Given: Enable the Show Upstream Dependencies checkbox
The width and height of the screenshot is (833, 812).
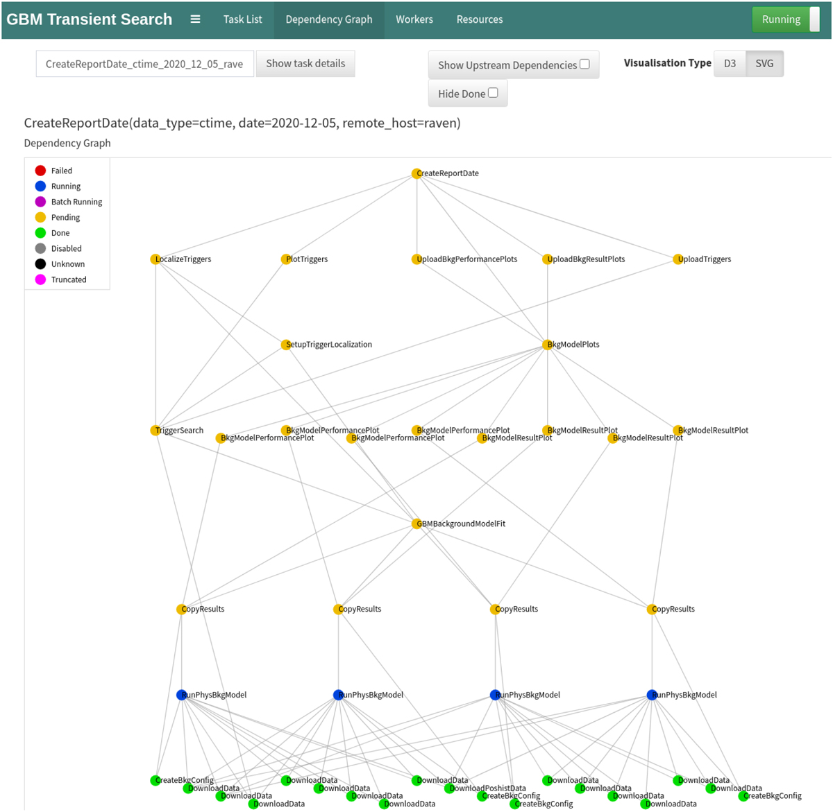Looking at the screenshot, I should [x=584, y=64].
